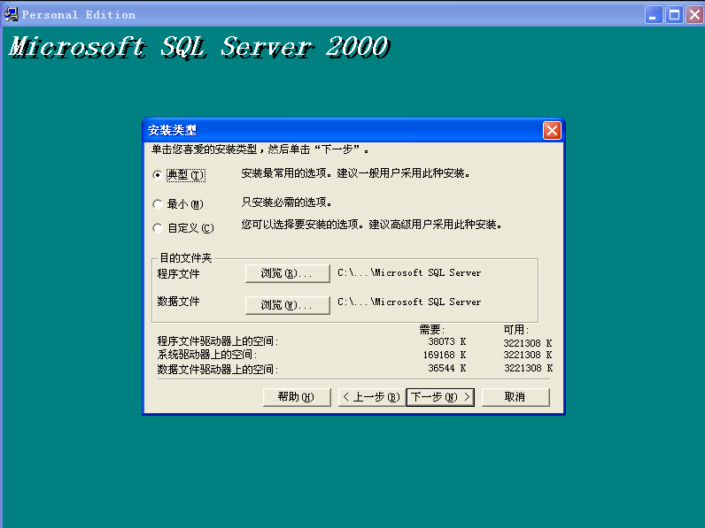The width and height of the screenshot is (705, 528).
Task: Click the 系统驱动器上的空间 label
Action: coord(207,355)
